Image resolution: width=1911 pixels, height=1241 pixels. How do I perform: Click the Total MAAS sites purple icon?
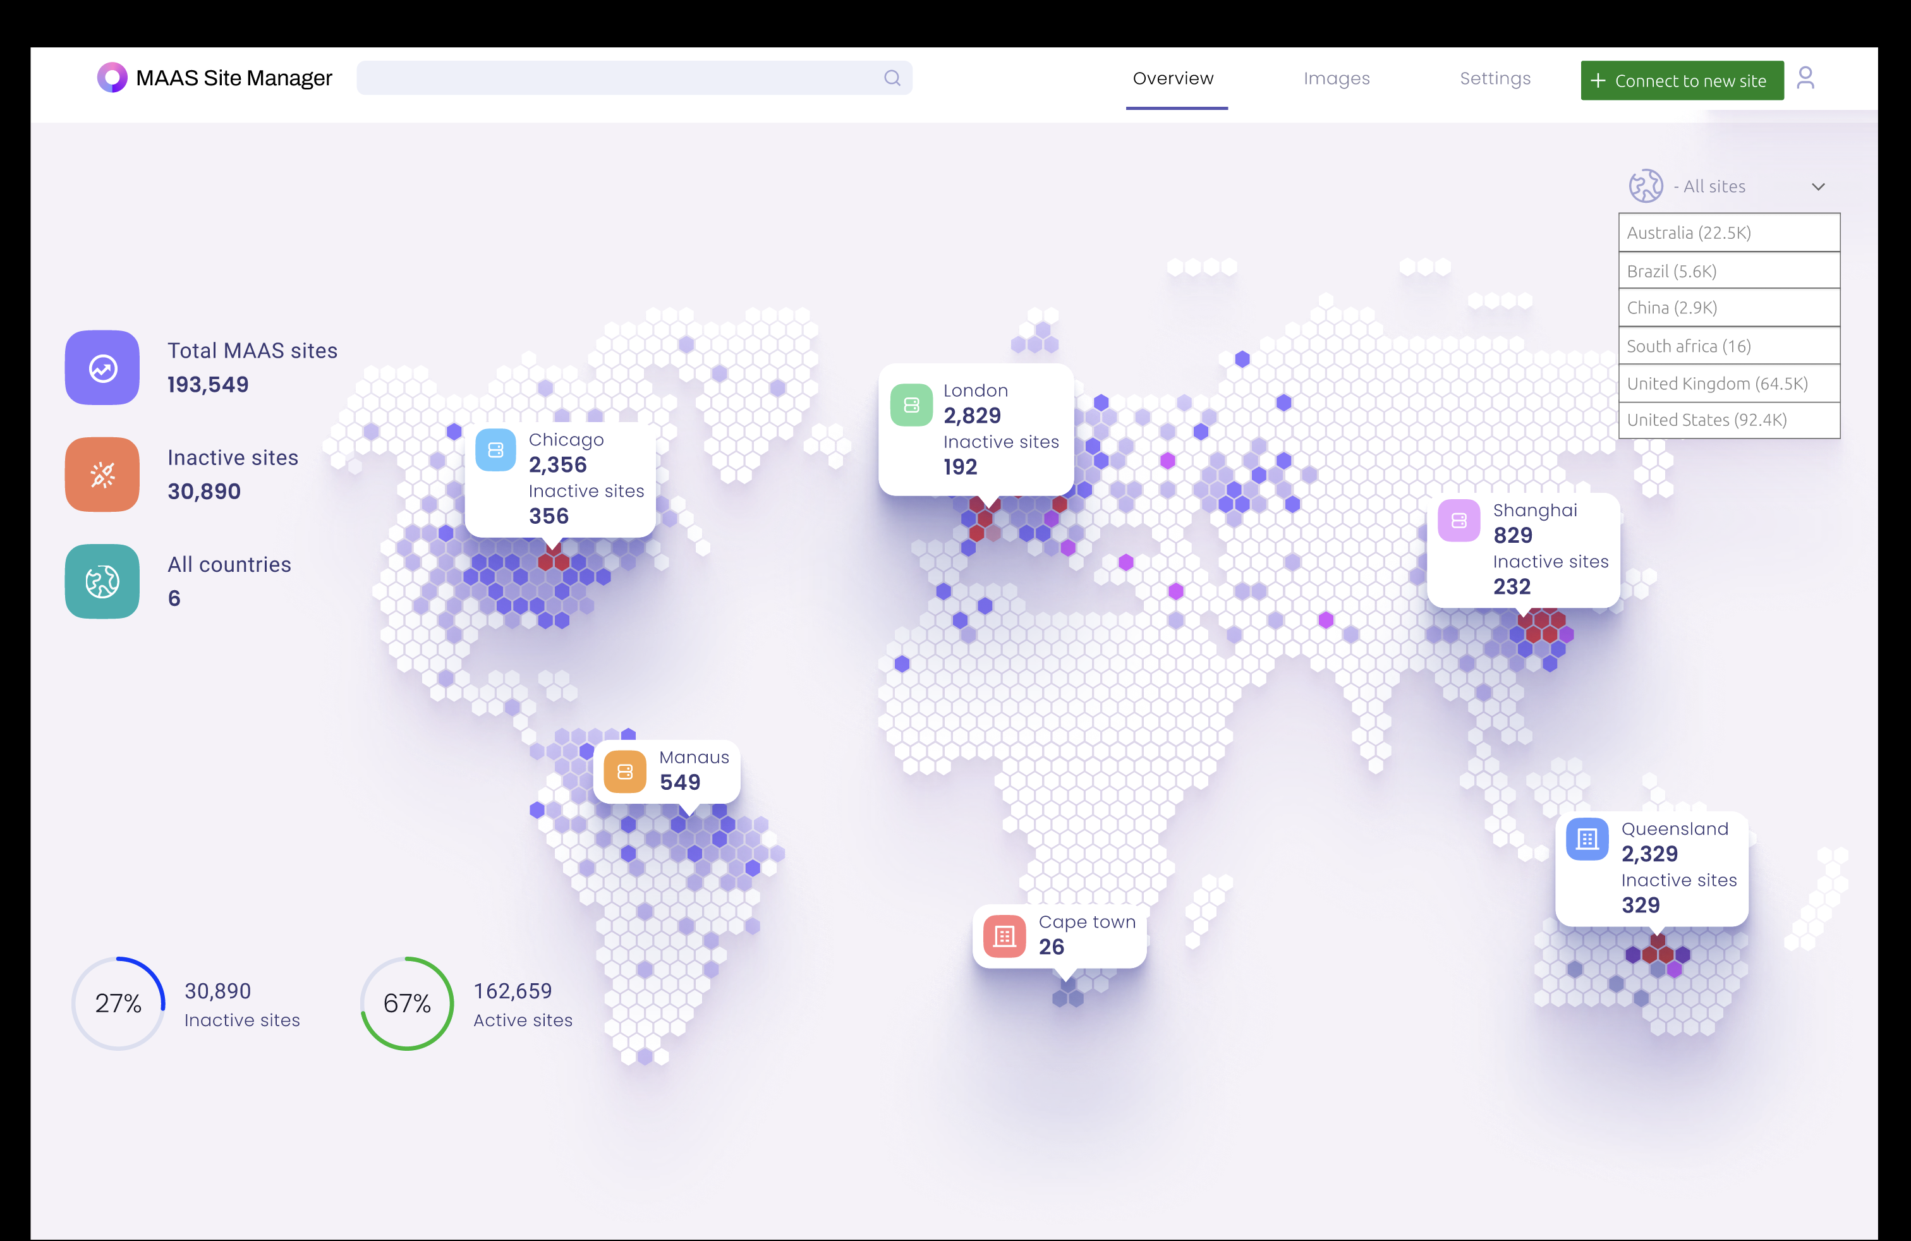click(x=103, y=368)
